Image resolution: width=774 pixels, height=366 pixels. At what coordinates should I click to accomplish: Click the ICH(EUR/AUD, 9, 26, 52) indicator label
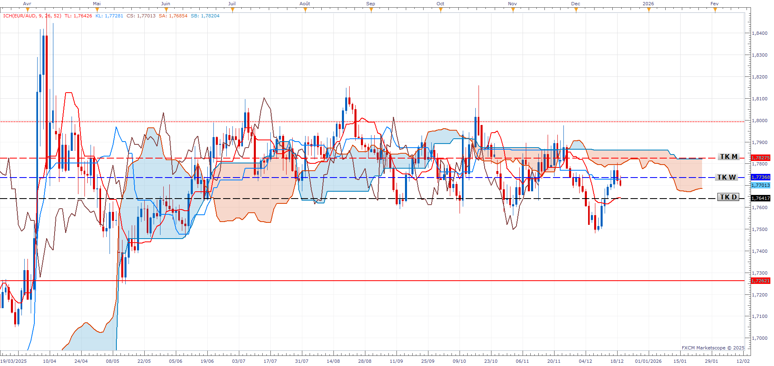(x=32, y=16)
